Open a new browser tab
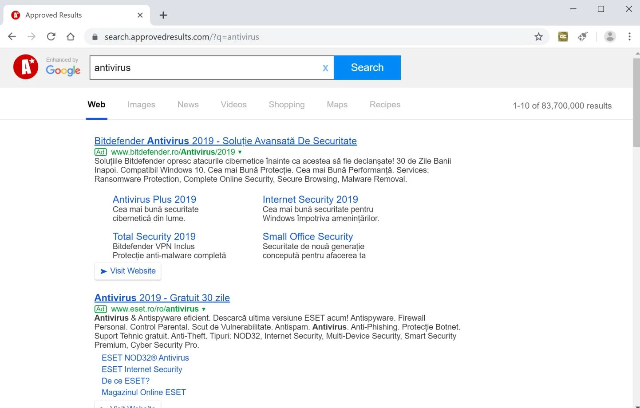 163,15
